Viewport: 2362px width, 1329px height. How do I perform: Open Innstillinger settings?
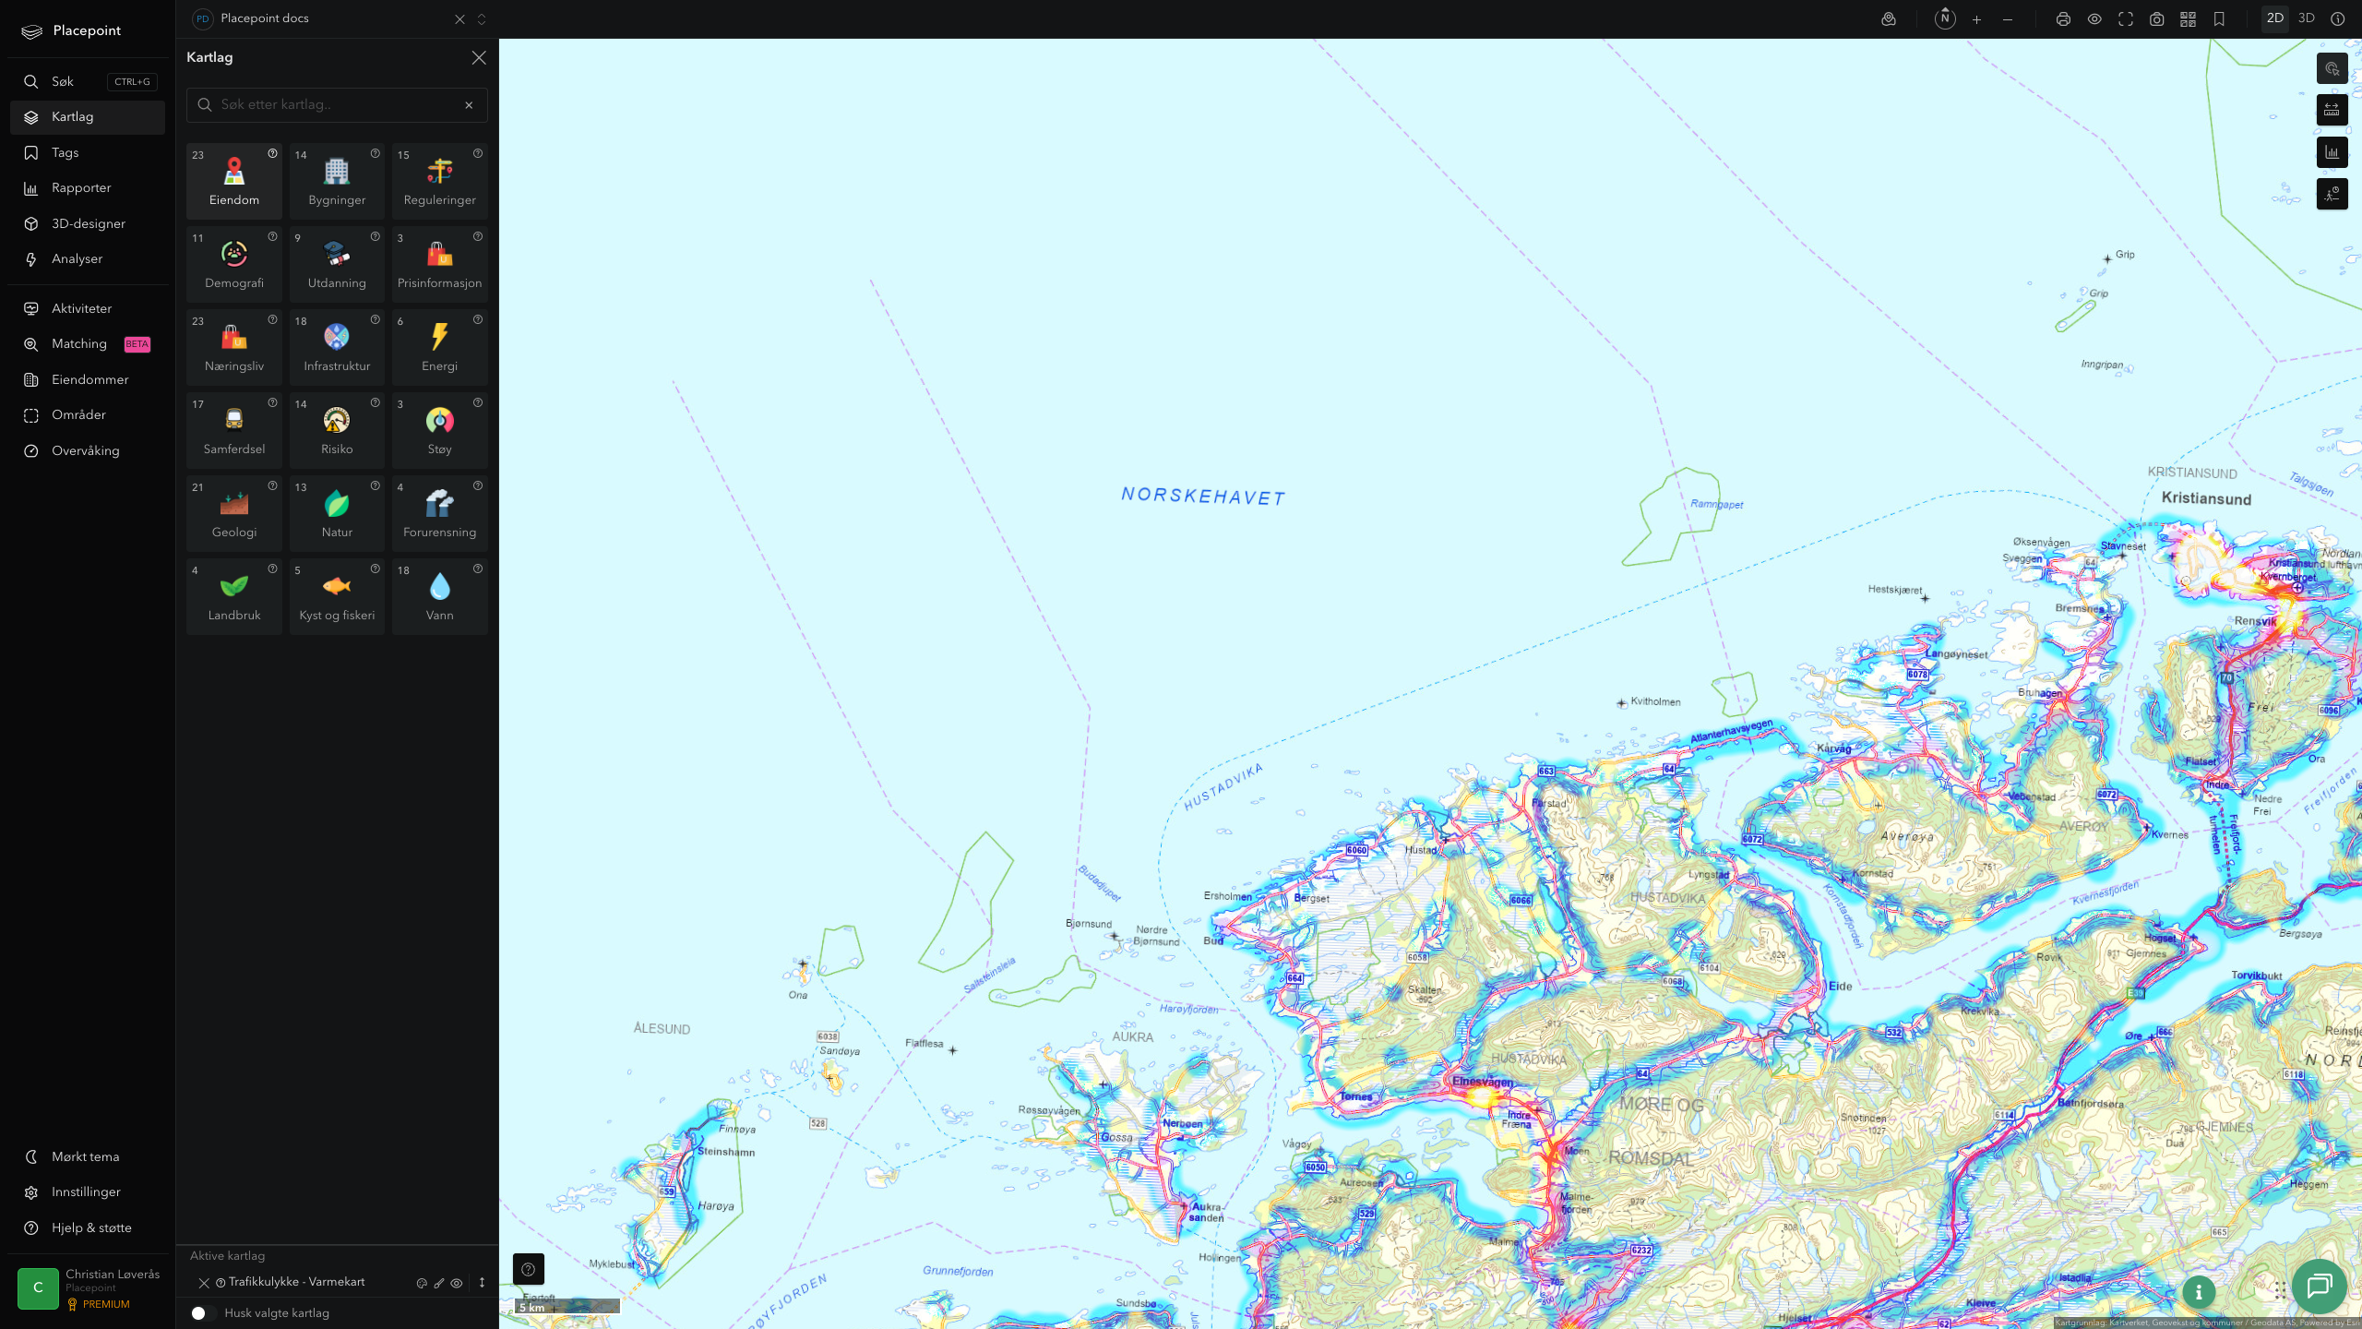coord(88,1192)
